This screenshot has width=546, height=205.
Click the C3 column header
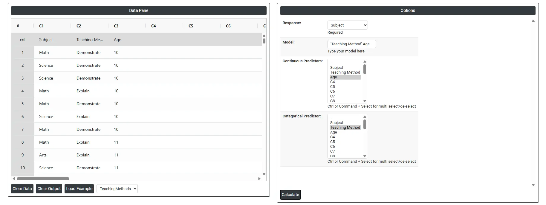tap(127, 26)
